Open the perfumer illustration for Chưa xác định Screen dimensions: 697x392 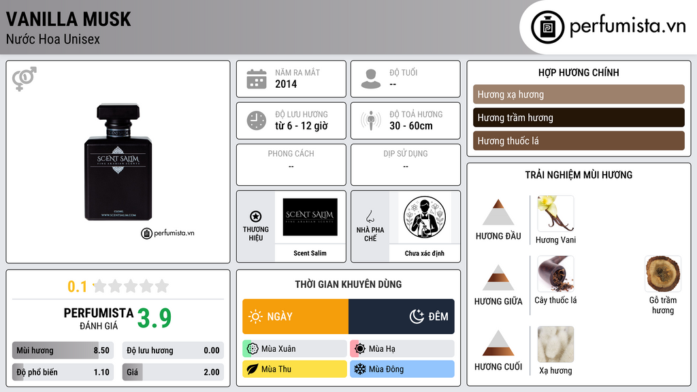[425, 217]
